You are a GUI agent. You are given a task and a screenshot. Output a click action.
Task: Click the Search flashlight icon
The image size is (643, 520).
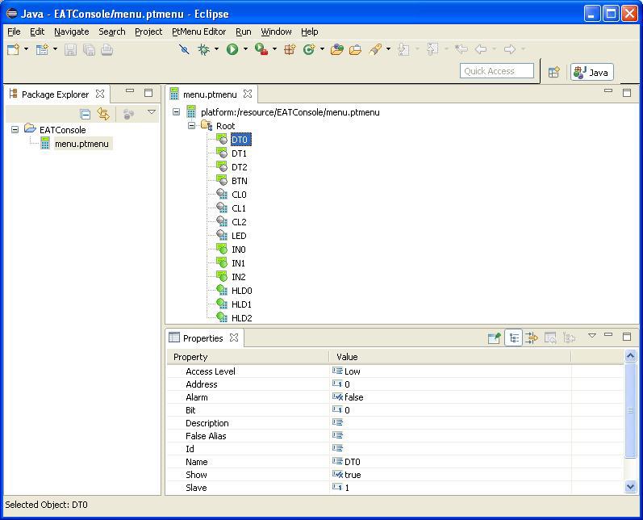point(375,50)
